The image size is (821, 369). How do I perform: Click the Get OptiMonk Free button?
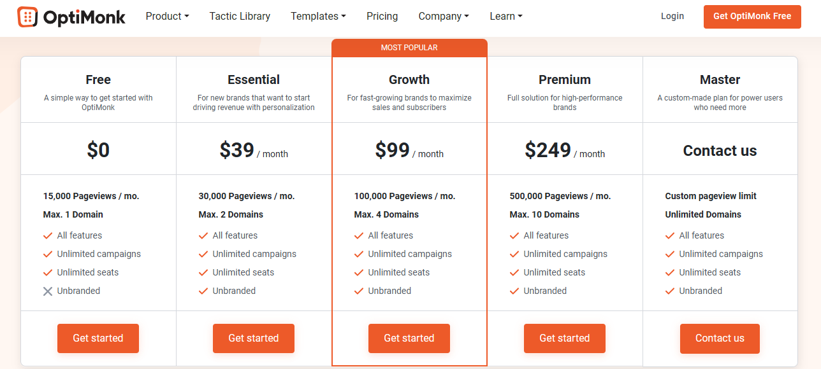pos(752,17)
